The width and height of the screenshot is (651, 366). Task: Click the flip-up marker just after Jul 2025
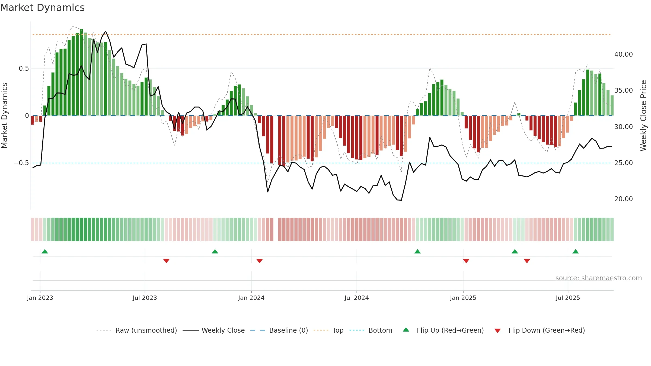[576, 251]
